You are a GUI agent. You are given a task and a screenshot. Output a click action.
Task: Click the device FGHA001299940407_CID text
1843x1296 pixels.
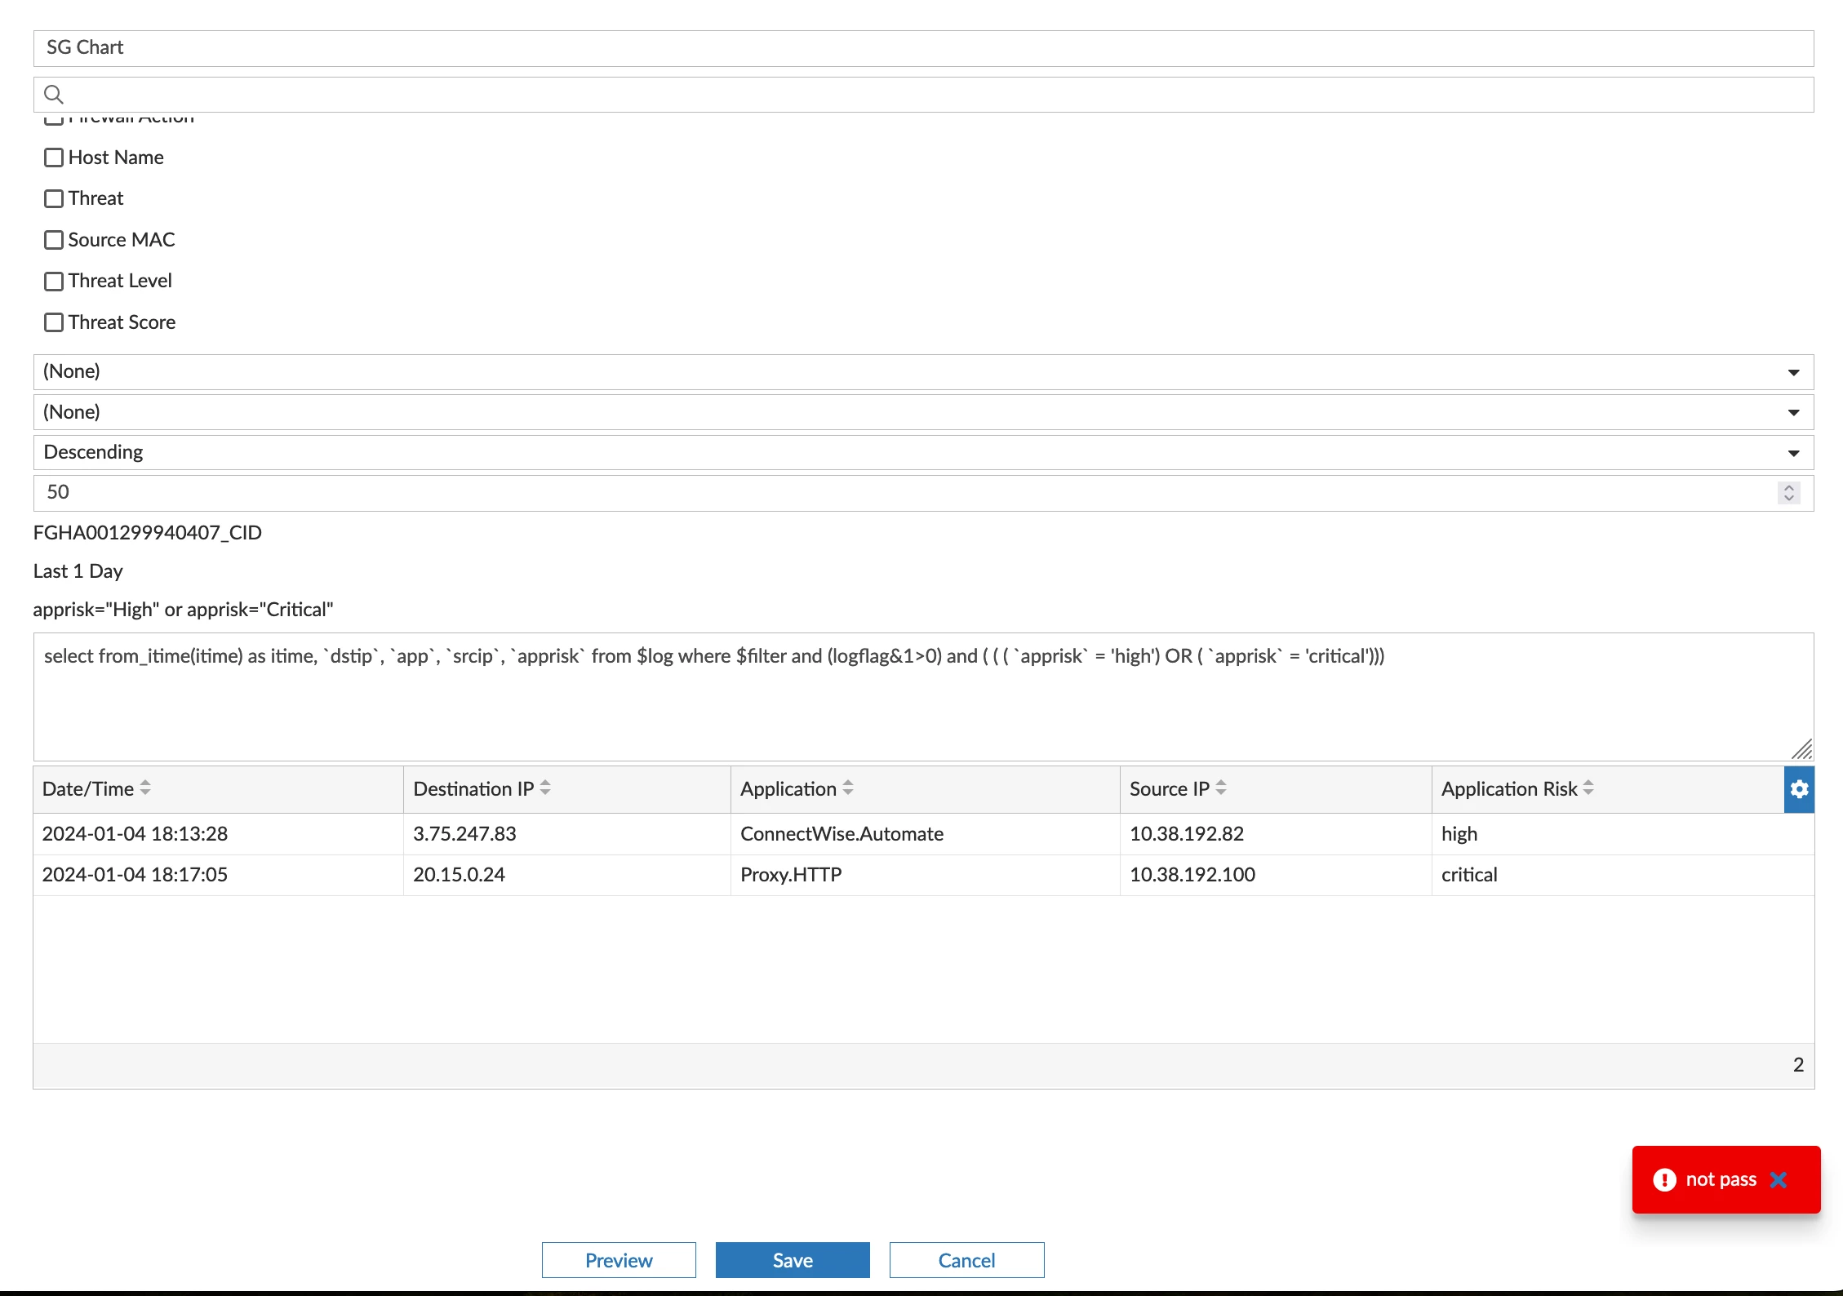coord(148,533)
